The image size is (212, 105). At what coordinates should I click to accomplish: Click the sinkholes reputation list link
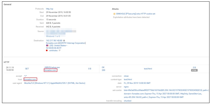53,50
